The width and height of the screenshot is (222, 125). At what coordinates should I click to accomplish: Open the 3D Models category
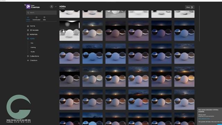point(33,30)
